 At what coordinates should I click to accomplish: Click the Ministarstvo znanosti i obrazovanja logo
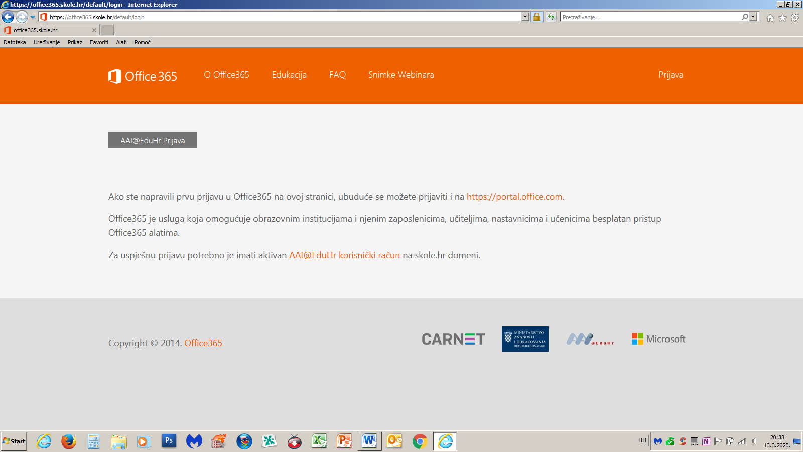525,339
